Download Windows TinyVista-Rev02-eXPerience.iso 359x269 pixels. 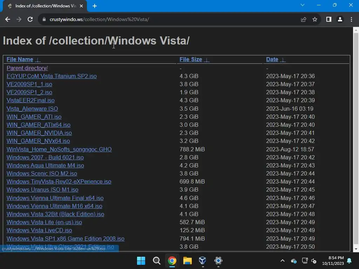click(59, 182)
